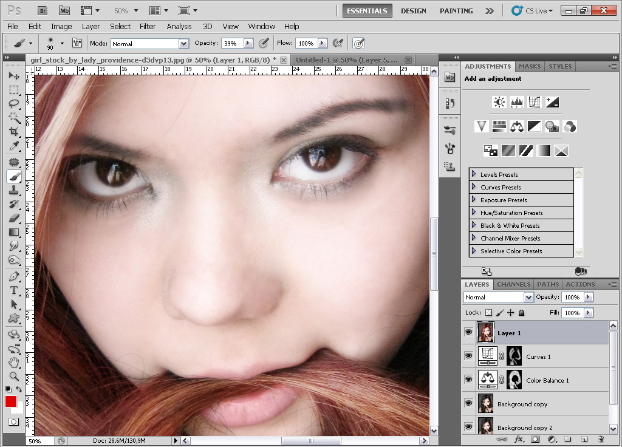622x447 pixels.
Task: Click the red foreground color swatch
Action: point(11,401)
